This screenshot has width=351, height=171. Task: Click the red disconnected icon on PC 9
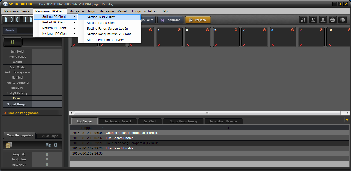[321, 30]
